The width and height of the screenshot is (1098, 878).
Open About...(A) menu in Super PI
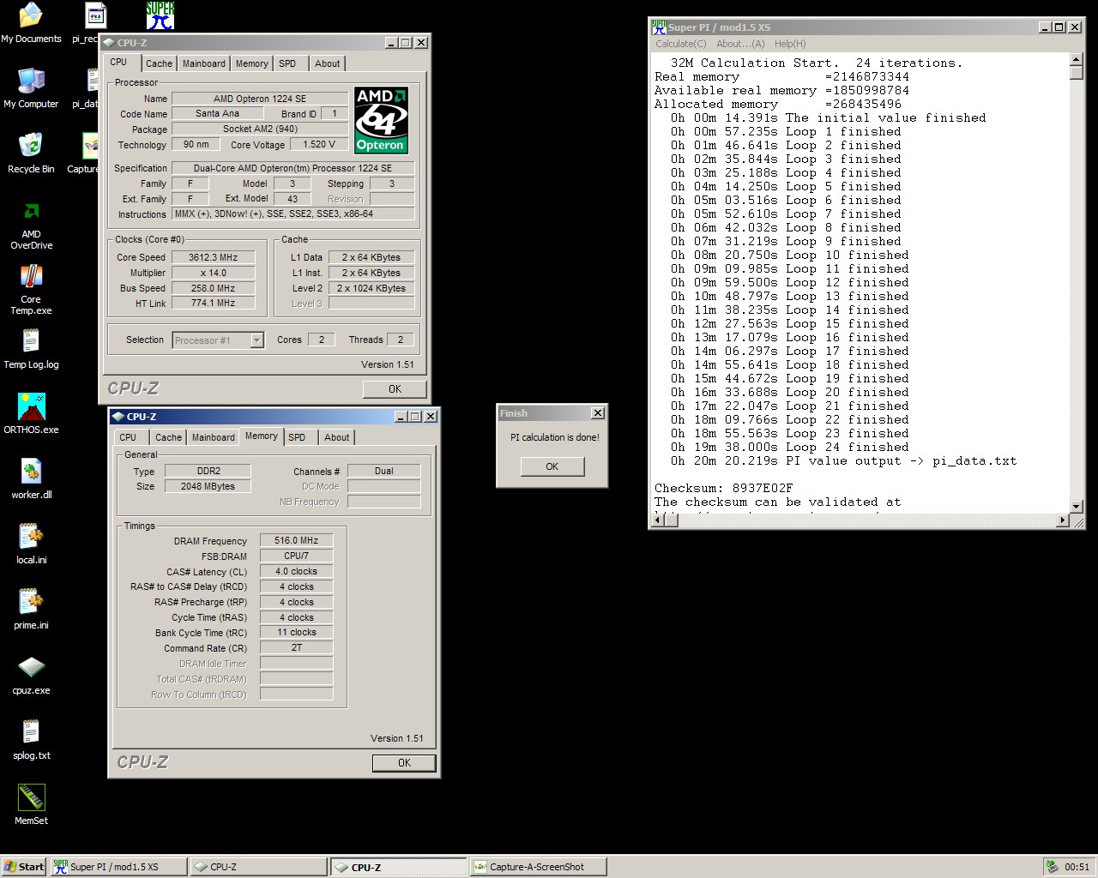point(740,44)
